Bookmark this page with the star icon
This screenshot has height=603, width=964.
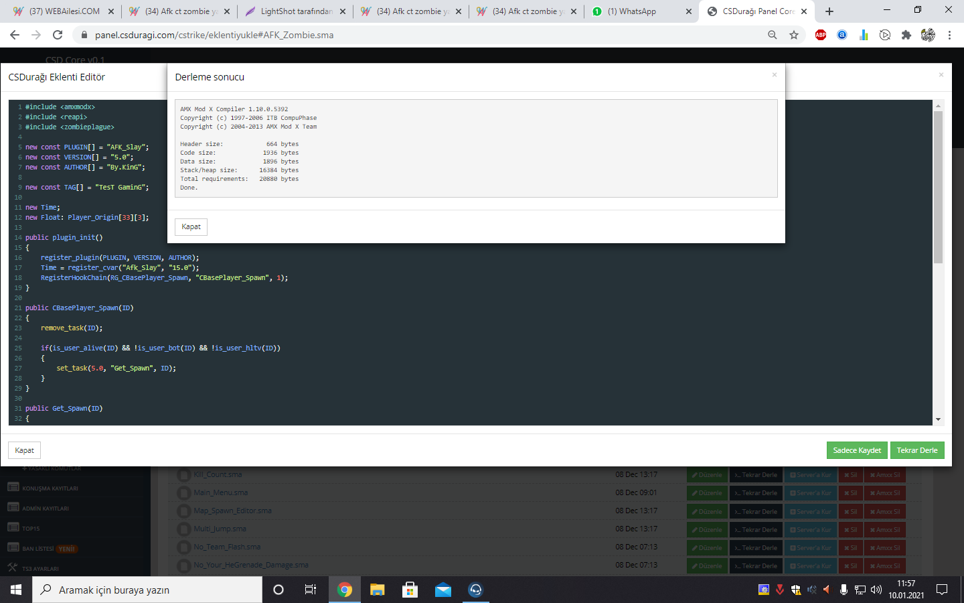(x=794, y=35)
